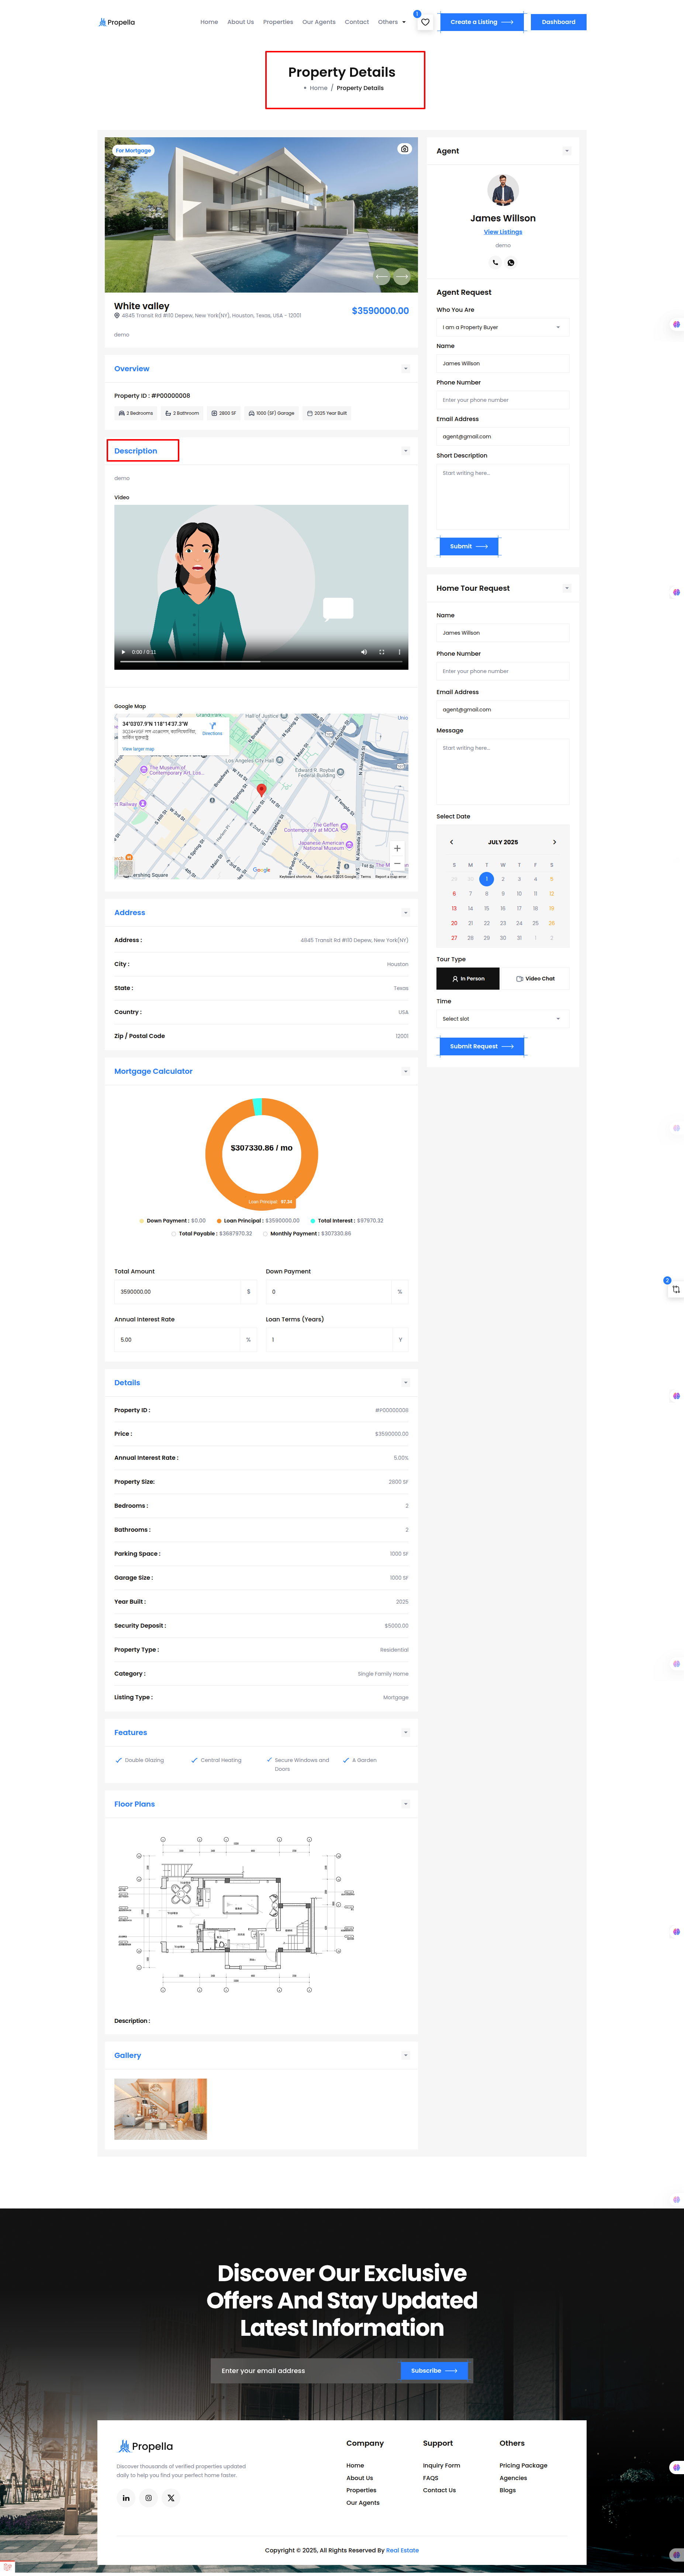Click the newsletter Subscribe button
The image size is (684, 2576).
click(434, 2371)
